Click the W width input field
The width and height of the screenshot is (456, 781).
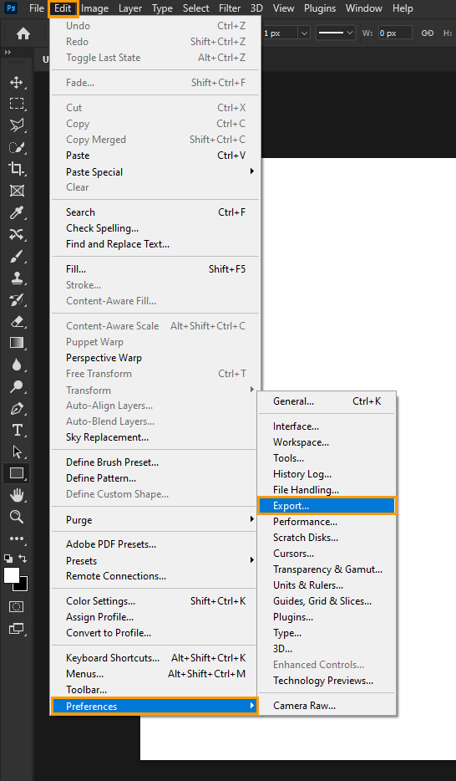pyautogui.click(x=395, y=33)
